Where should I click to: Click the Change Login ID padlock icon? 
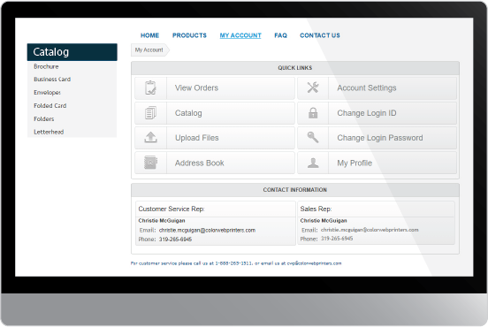coord(313,112)
